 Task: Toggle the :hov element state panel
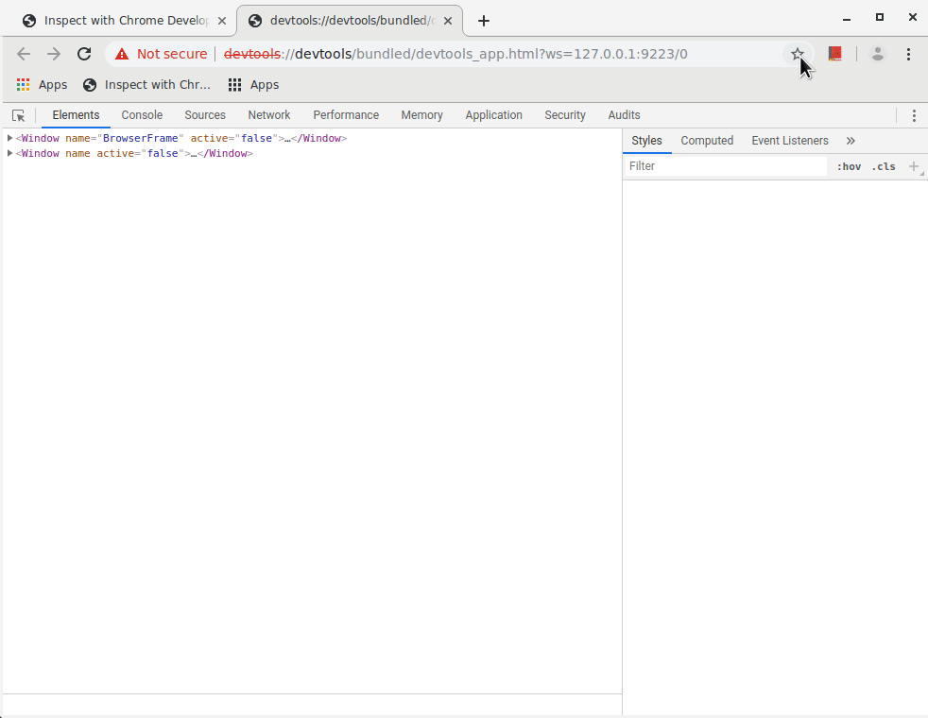(x=849, y=166)
